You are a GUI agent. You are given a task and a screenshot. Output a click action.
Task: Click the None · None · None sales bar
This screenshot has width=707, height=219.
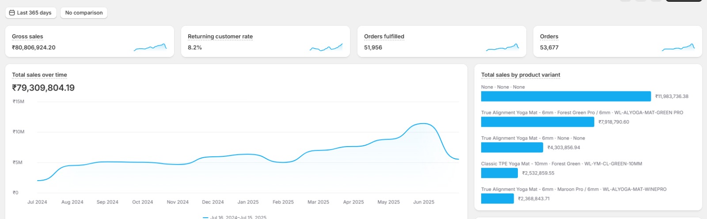566,96
